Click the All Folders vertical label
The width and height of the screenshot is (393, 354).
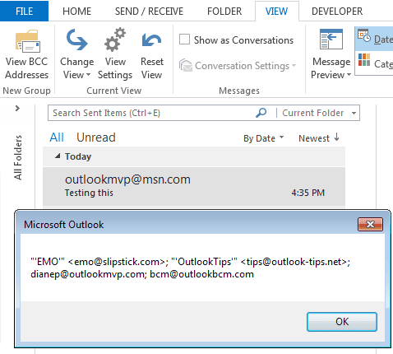18,157
